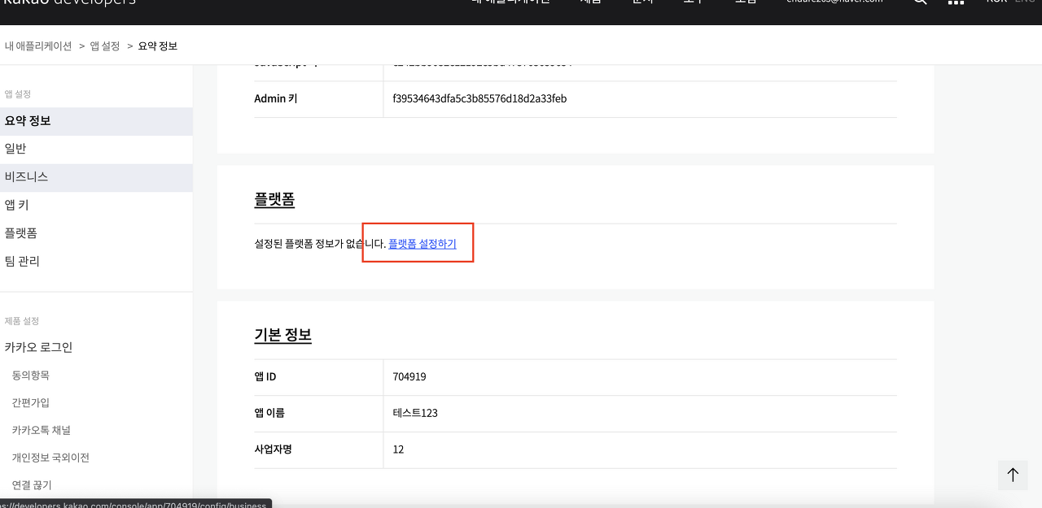Viewport: 1042px width, 508px height.
Task: Open the 일반 settings page
Action: click(x=15, y=149)
